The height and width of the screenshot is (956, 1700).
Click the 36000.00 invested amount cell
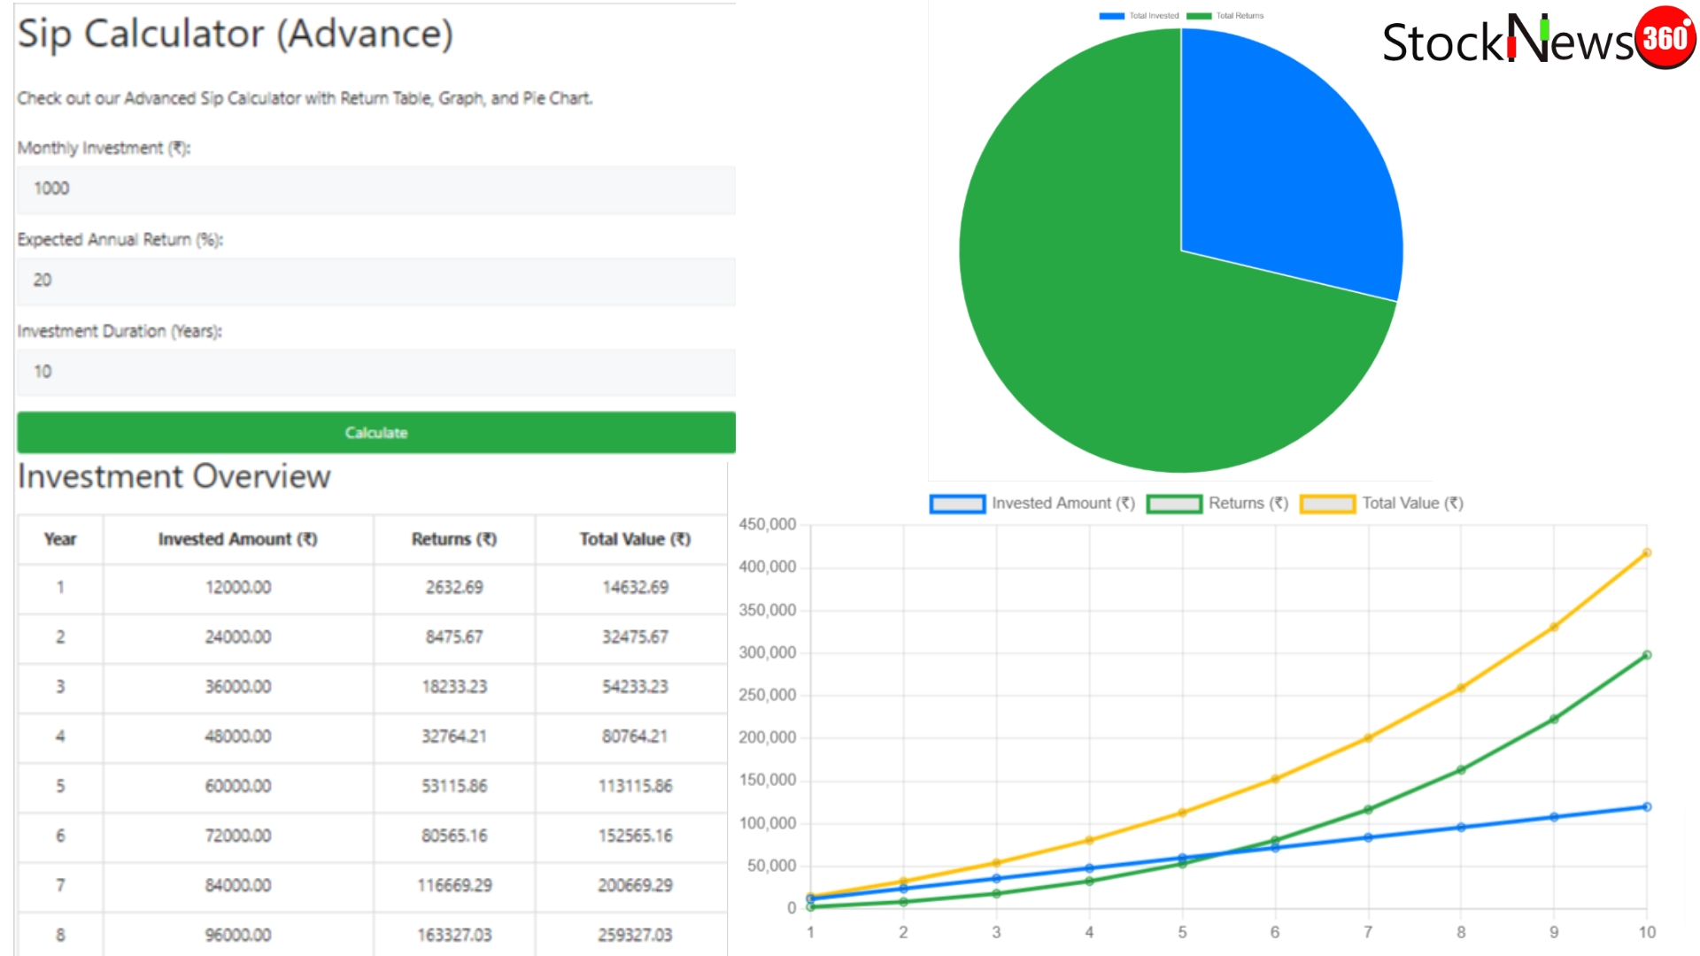click(x=238, y=687)
